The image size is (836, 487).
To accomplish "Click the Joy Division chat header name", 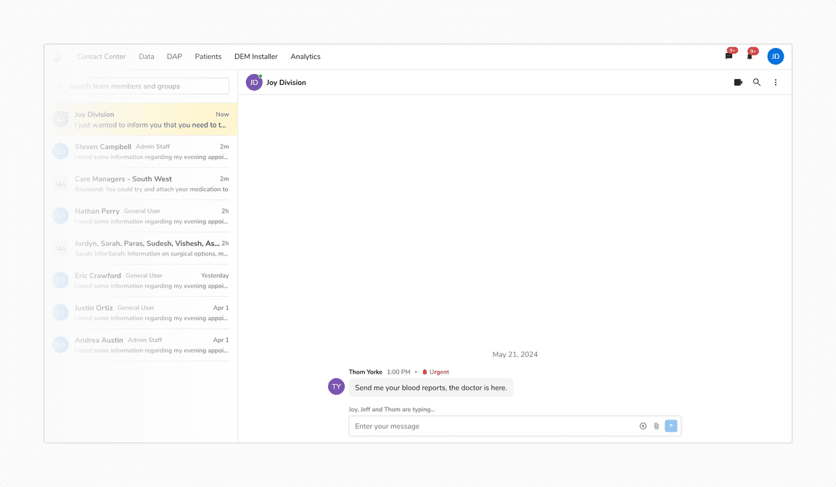I will pyautogui.click(x=286, y=83).
